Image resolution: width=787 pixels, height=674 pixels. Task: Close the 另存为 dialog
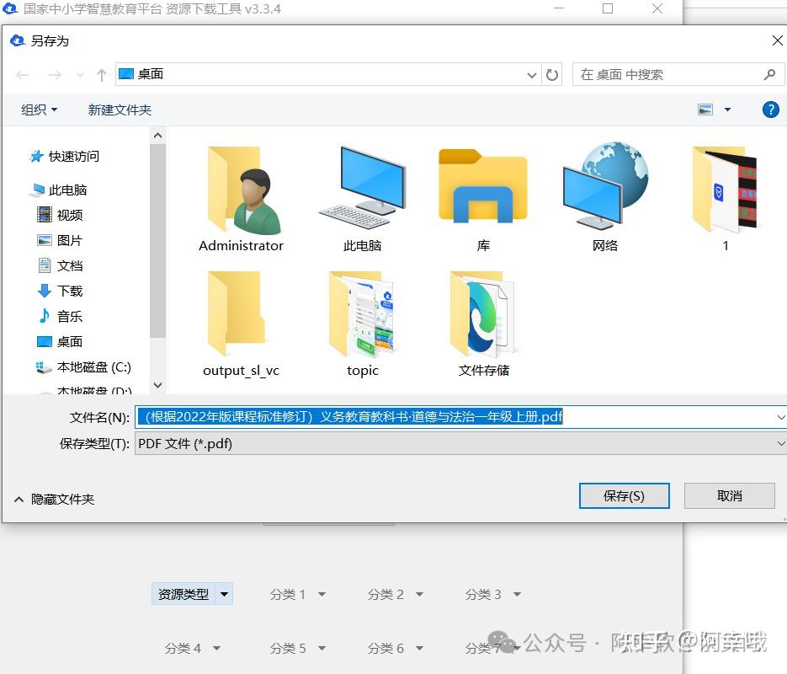tap(777, 40)
